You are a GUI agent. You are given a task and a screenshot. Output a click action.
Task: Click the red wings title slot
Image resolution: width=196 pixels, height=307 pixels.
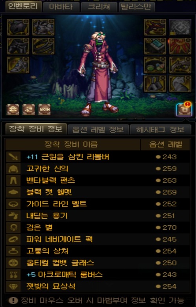pos(180,46)
